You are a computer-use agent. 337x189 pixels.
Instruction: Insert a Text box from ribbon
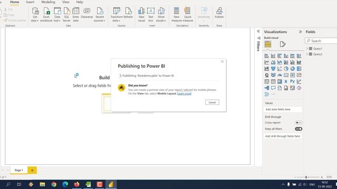151,15
